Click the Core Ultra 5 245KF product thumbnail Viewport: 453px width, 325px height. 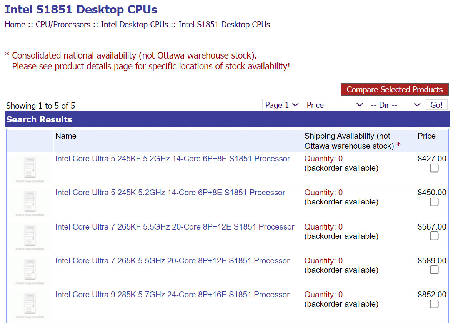[30, 169]
